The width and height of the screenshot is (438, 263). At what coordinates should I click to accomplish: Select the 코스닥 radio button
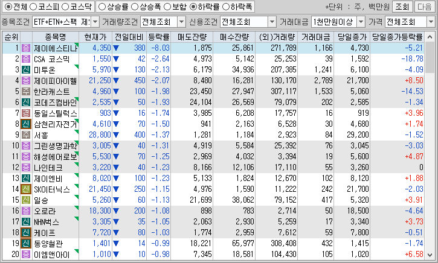click(x=65, y=7)
